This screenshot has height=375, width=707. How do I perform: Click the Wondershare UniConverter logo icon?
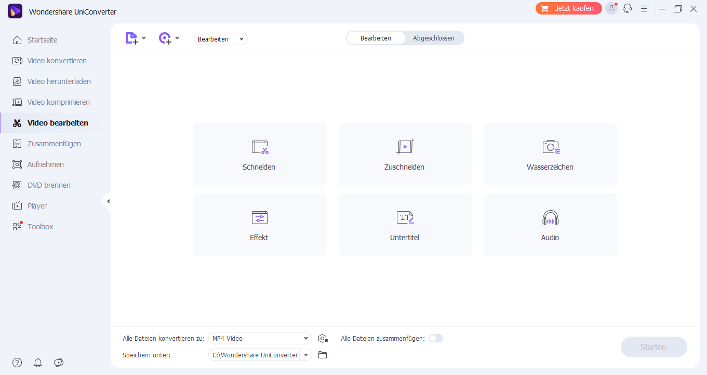pyautogui.click(x=15, y=11)
